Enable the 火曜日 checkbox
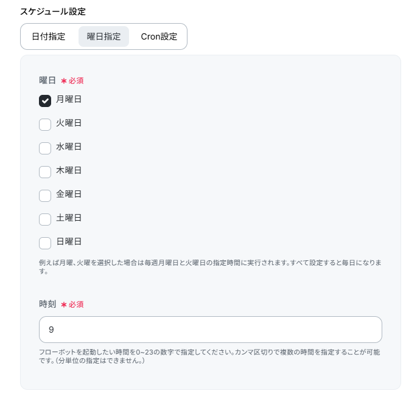This screenshot has height=405, width=420. [45, 125]
